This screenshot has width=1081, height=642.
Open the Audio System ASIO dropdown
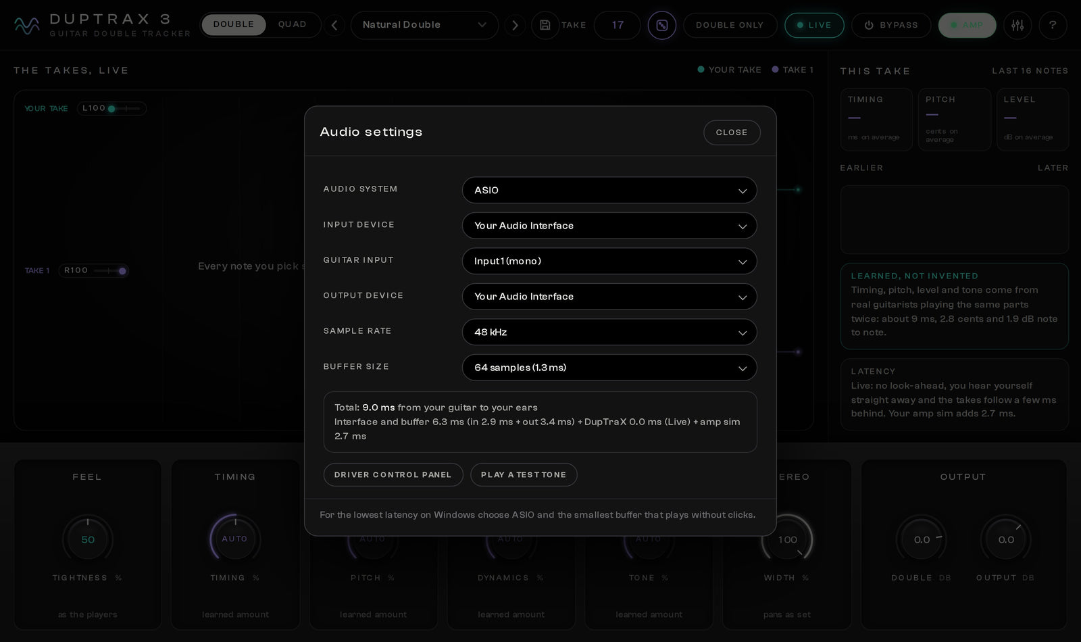coord(609,190)
